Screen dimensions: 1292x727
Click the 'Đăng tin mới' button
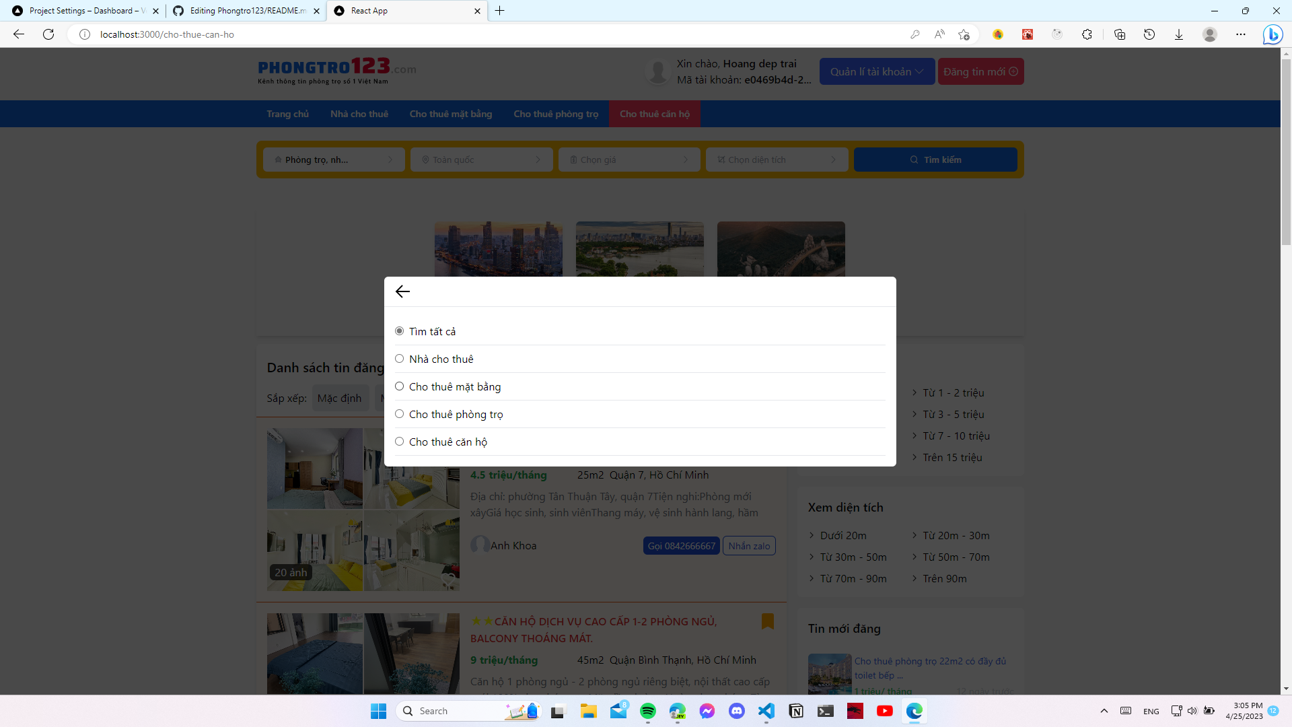980,71
